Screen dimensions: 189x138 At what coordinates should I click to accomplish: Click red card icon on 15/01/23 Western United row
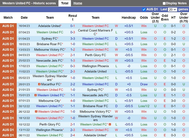point(35,95)
